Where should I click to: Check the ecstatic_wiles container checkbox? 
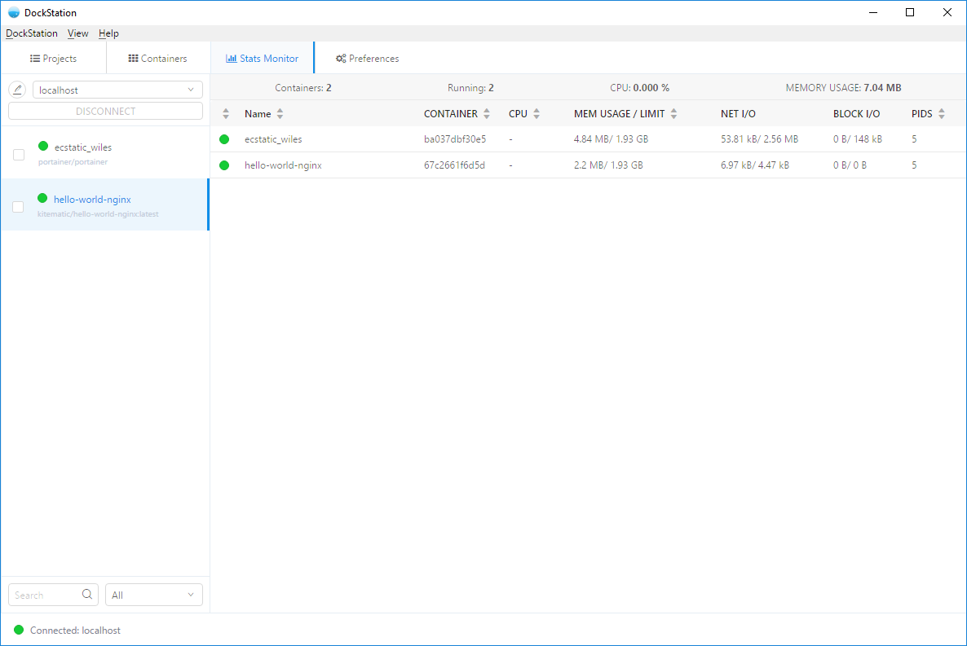point(19,155)
